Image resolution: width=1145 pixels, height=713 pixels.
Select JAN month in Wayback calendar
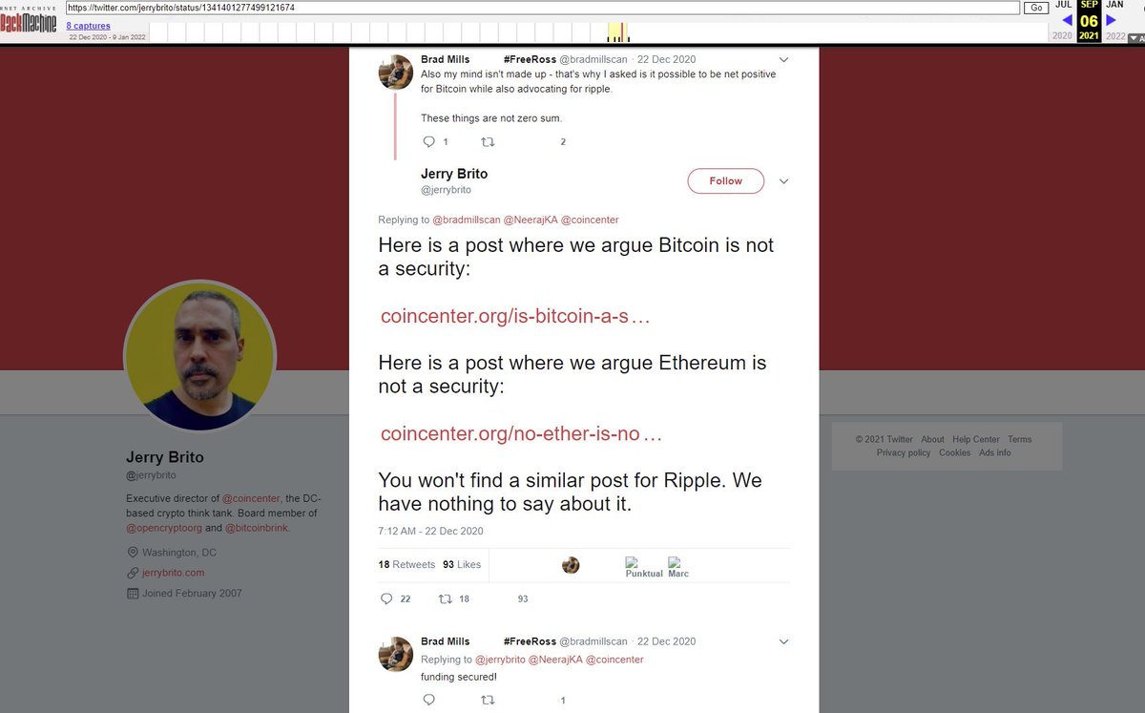pyautogui.click(x=1114, y=5)
